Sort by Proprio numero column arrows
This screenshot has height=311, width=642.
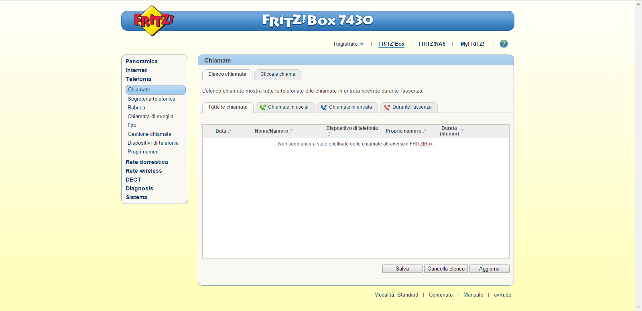[x=425, y=131]
